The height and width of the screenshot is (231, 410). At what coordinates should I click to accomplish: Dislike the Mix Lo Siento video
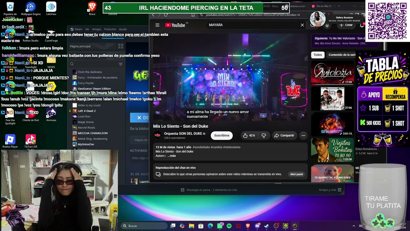click(264, 135)
